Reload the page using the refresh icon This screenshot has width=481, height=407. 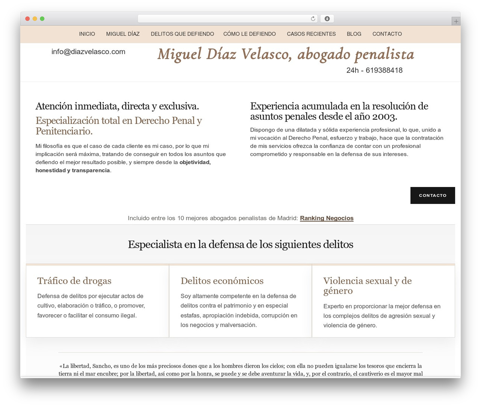(313, 19)
